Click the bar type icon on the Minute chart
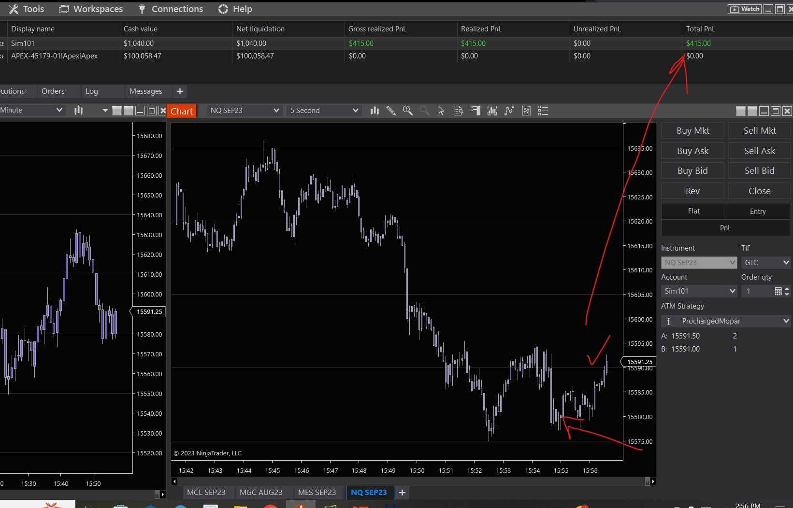Image resolution: width=793 pixels, height=508 pixels. (x=78, y=110)
